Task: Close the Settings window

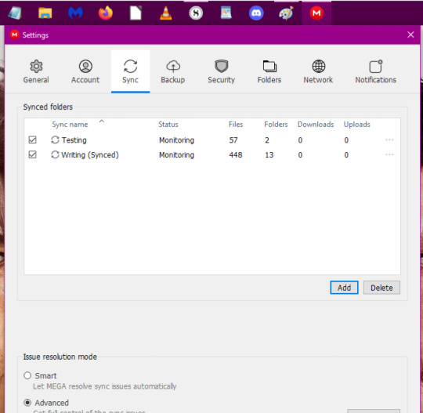Action: 410,34
